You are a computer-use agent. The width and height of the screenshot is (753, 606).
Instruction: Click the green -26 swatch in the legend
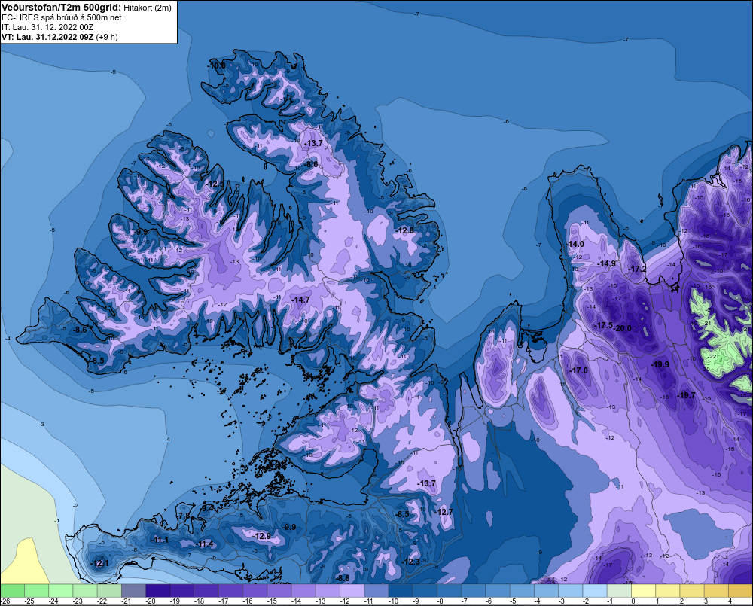[13, 591]
